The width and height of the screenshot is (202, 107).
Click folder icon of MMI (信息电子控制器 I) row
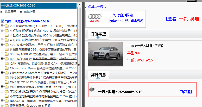coord(7,78)
